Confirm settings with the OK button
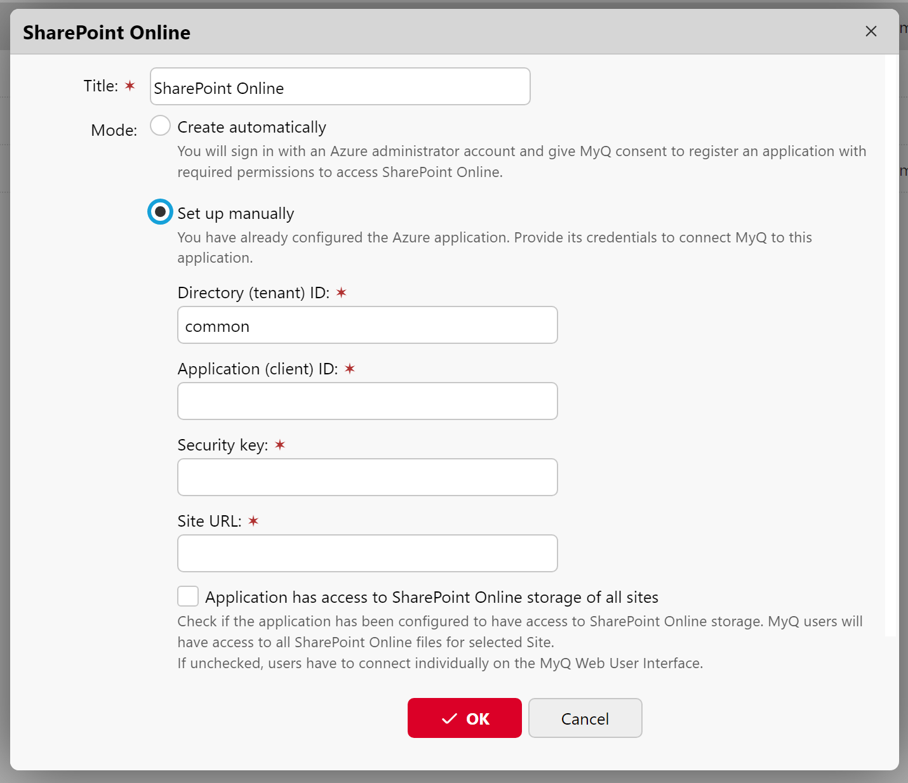 click(465, 718)
